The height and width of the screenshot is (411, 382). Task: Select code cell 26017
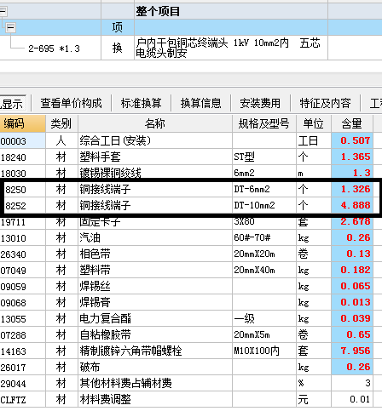(22, 367)
